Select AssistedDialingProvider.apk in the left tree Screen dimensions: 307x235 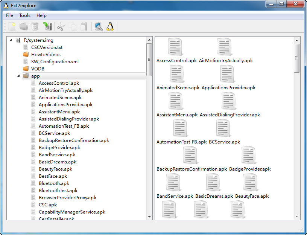69,119
